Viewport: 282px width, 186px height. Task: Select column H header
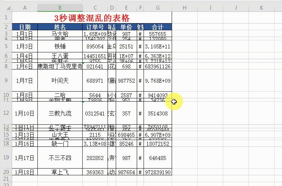184,8
